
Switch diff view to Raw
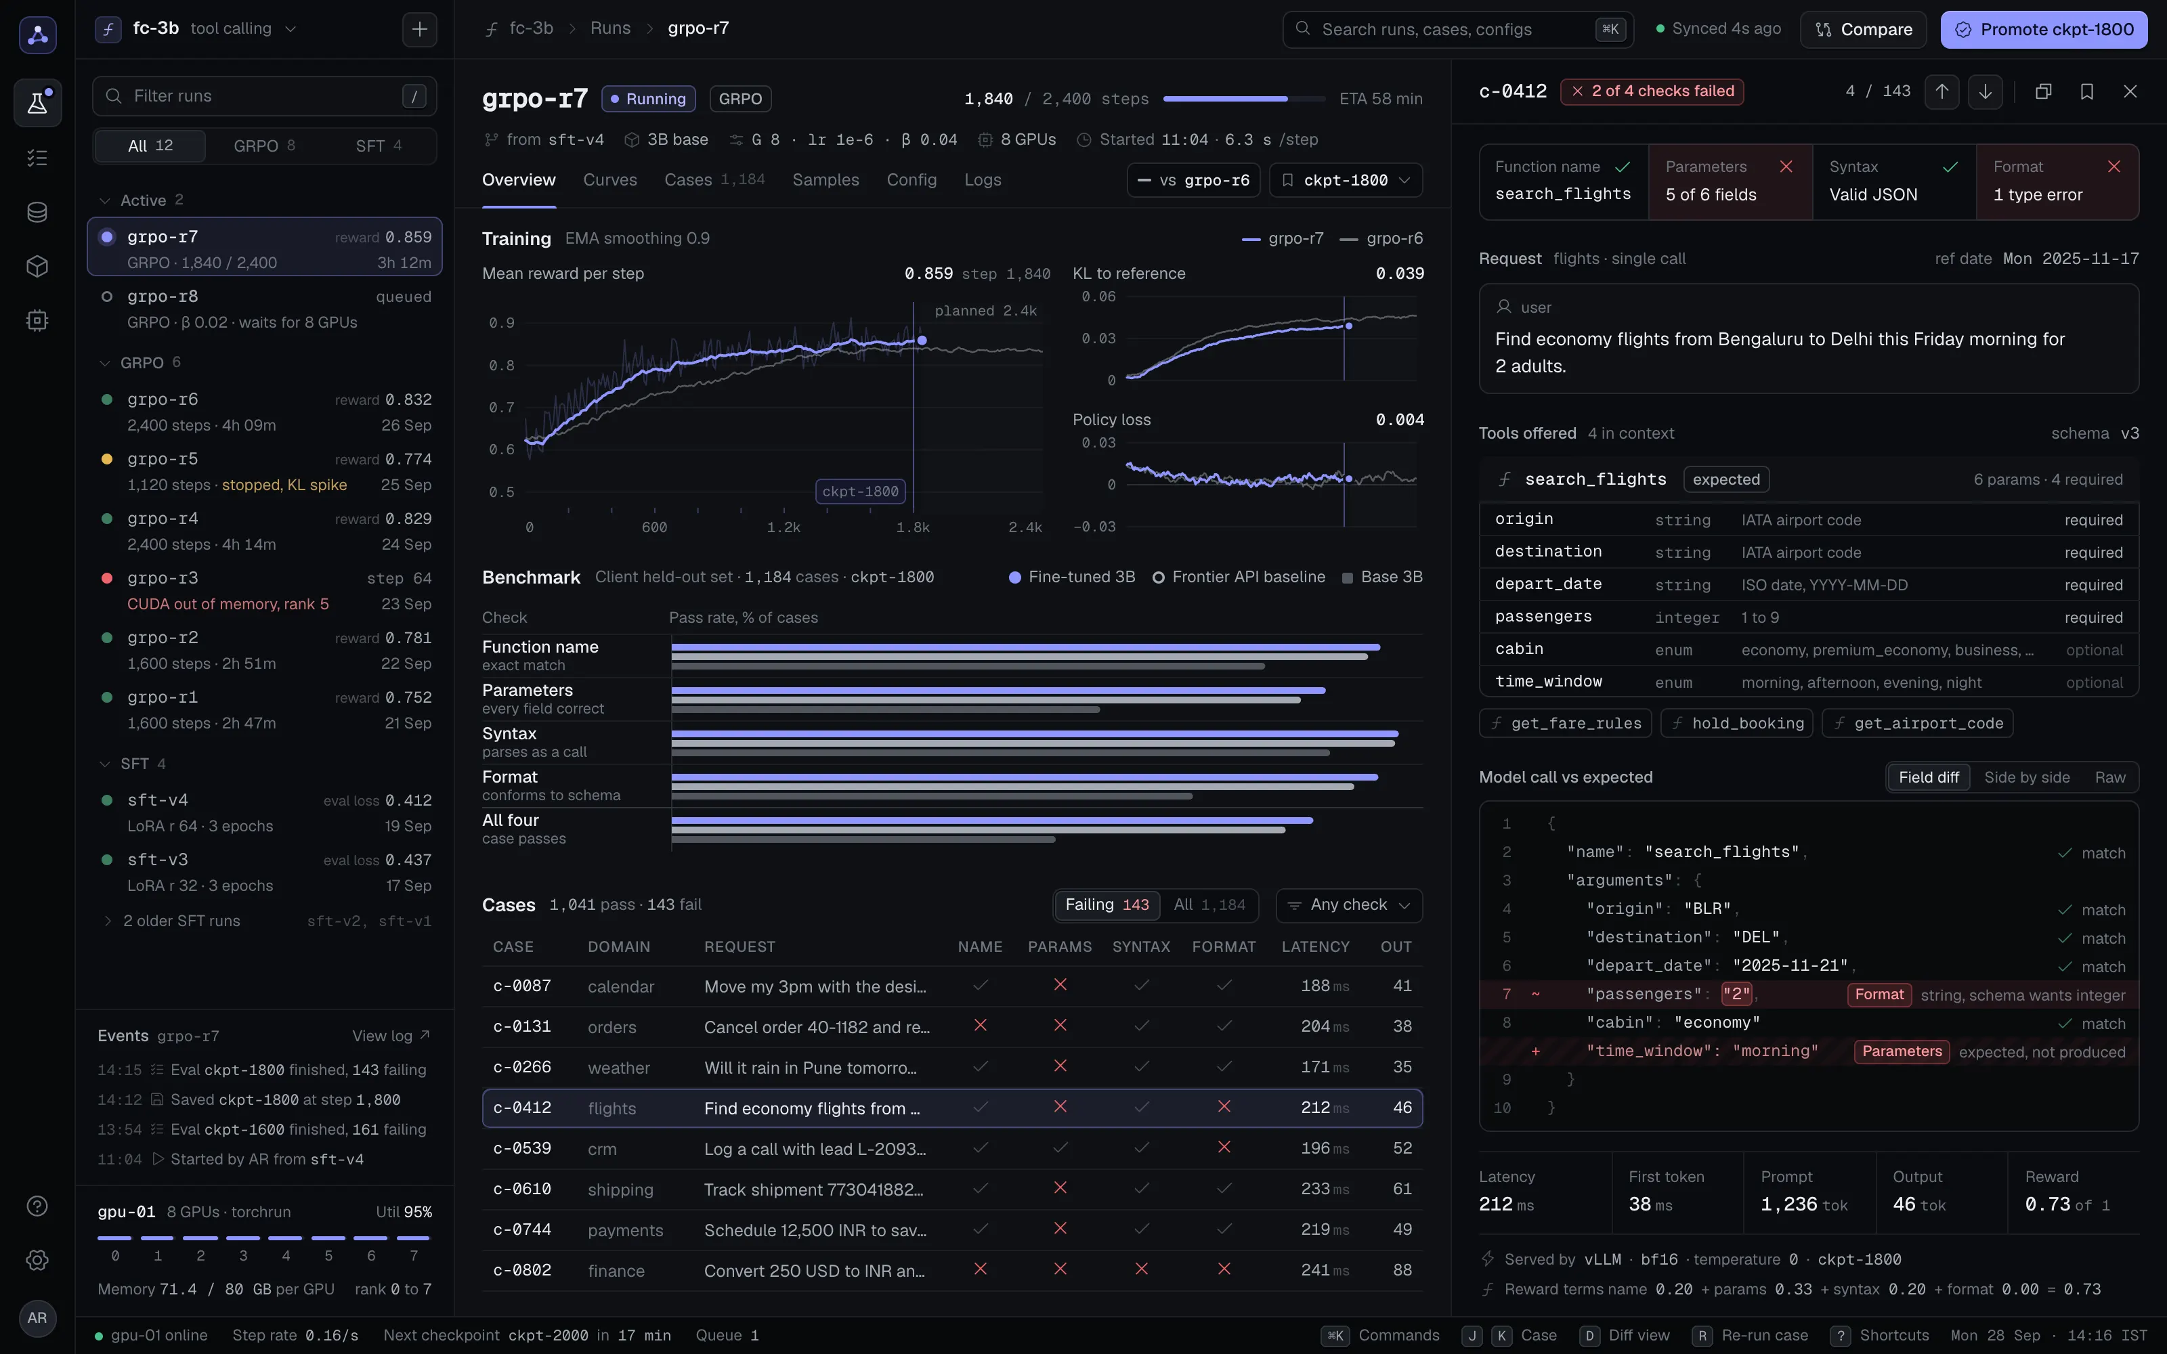coord(2109,777)
